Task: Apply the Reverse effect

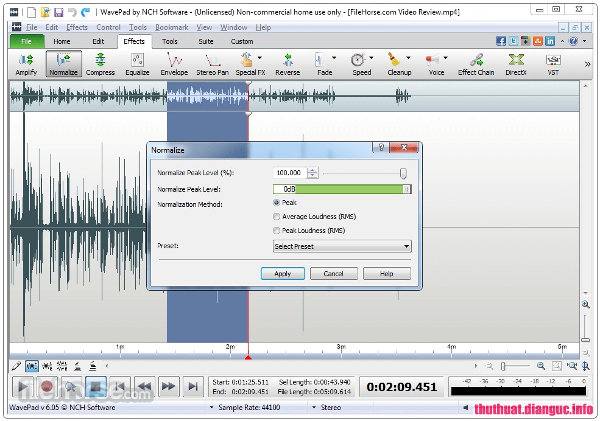Action: click(288, 64)
